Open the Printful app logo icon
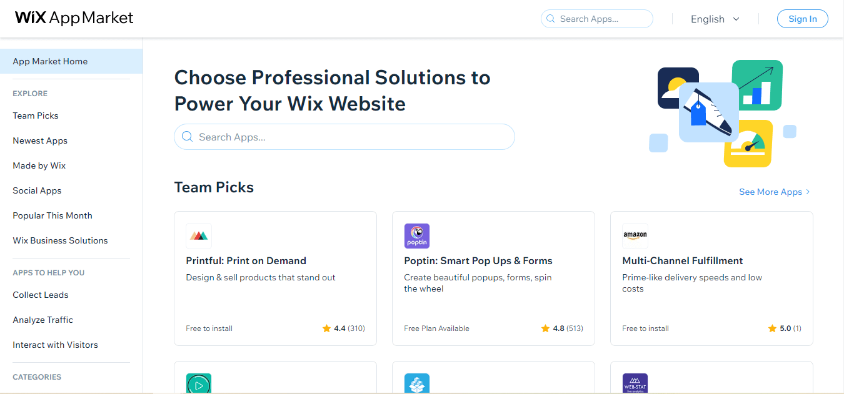 pos(199,236)
